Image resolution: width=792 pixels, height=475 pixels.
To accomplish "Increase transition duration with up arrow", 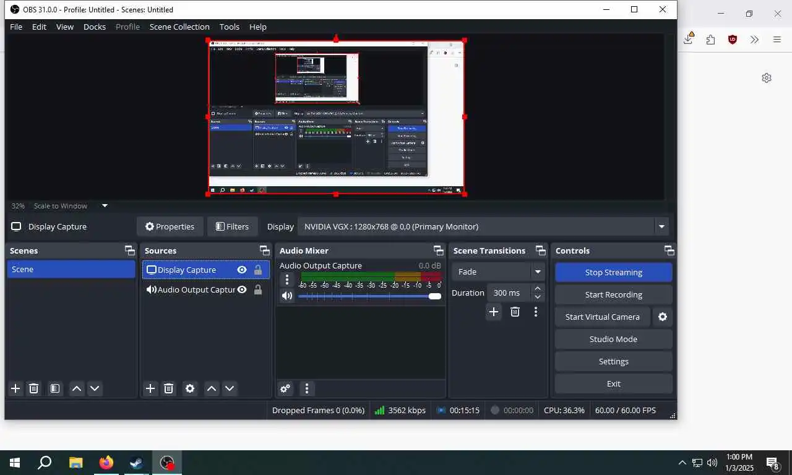I will 538,288.
